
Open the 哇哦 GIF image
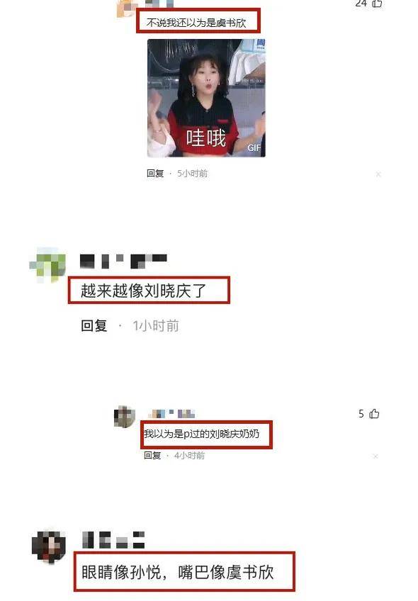click(206, 98)
